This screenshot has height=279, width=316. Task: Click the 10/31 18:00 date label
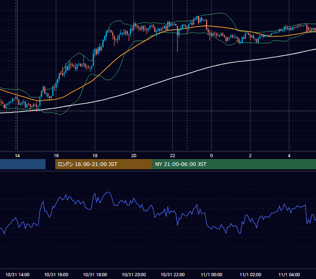95,274
